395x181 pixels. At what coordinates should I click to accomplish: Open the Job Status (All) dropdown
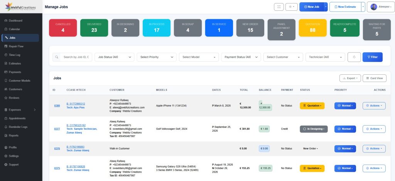coord(115,57)
